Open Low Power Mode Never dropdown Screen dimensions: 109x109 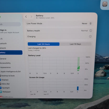[x=86, y=24]
